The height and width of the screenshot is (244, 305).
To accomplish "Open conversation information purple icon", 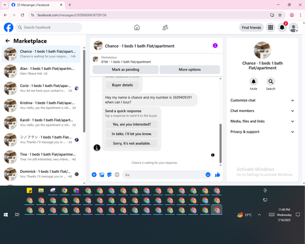I will pyautogui.click(x=215, y=46).
